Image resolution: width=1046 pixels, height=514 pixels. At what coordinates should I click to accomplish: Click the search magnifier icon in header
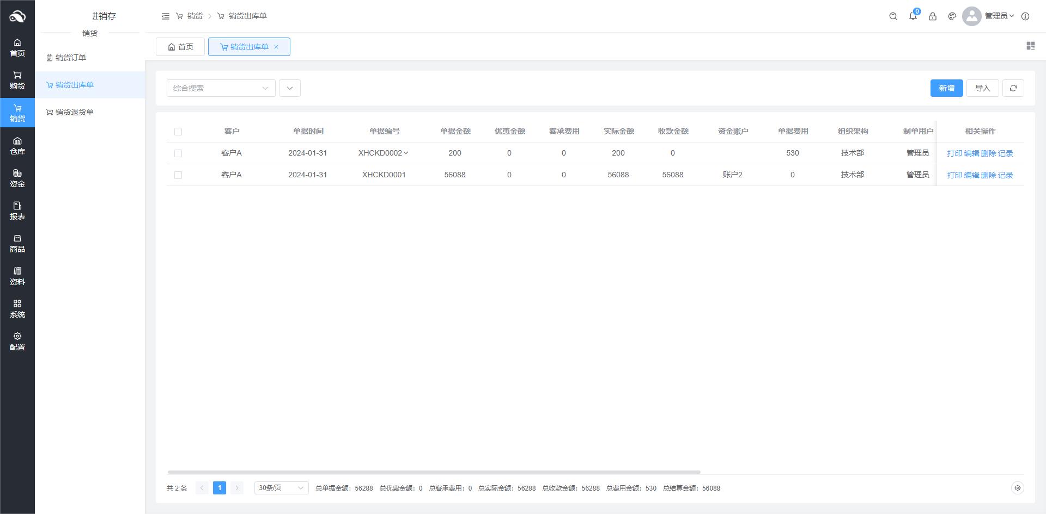click(893, 16)
